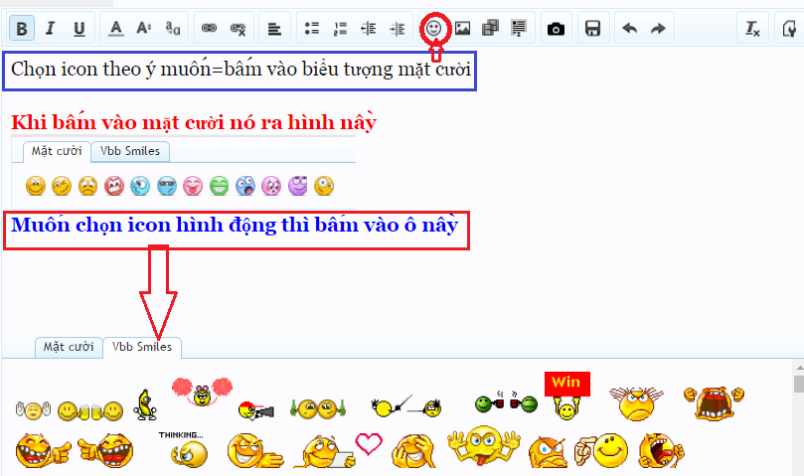Open the text alignment dropdown
804x476 pixels.
point(275,29)
